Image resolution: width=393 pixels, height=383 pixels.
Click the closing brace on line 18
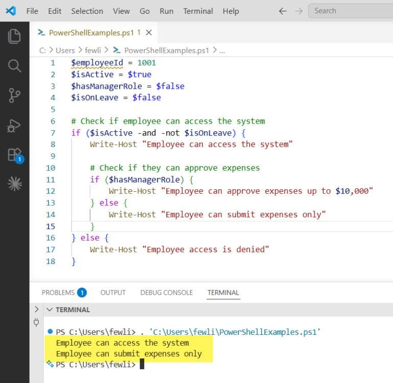74,261
